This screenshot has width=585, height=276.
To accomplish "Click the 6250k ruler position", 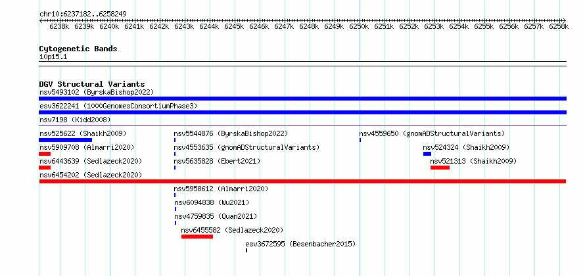I will pyautogui.click(x=359, y=26).
